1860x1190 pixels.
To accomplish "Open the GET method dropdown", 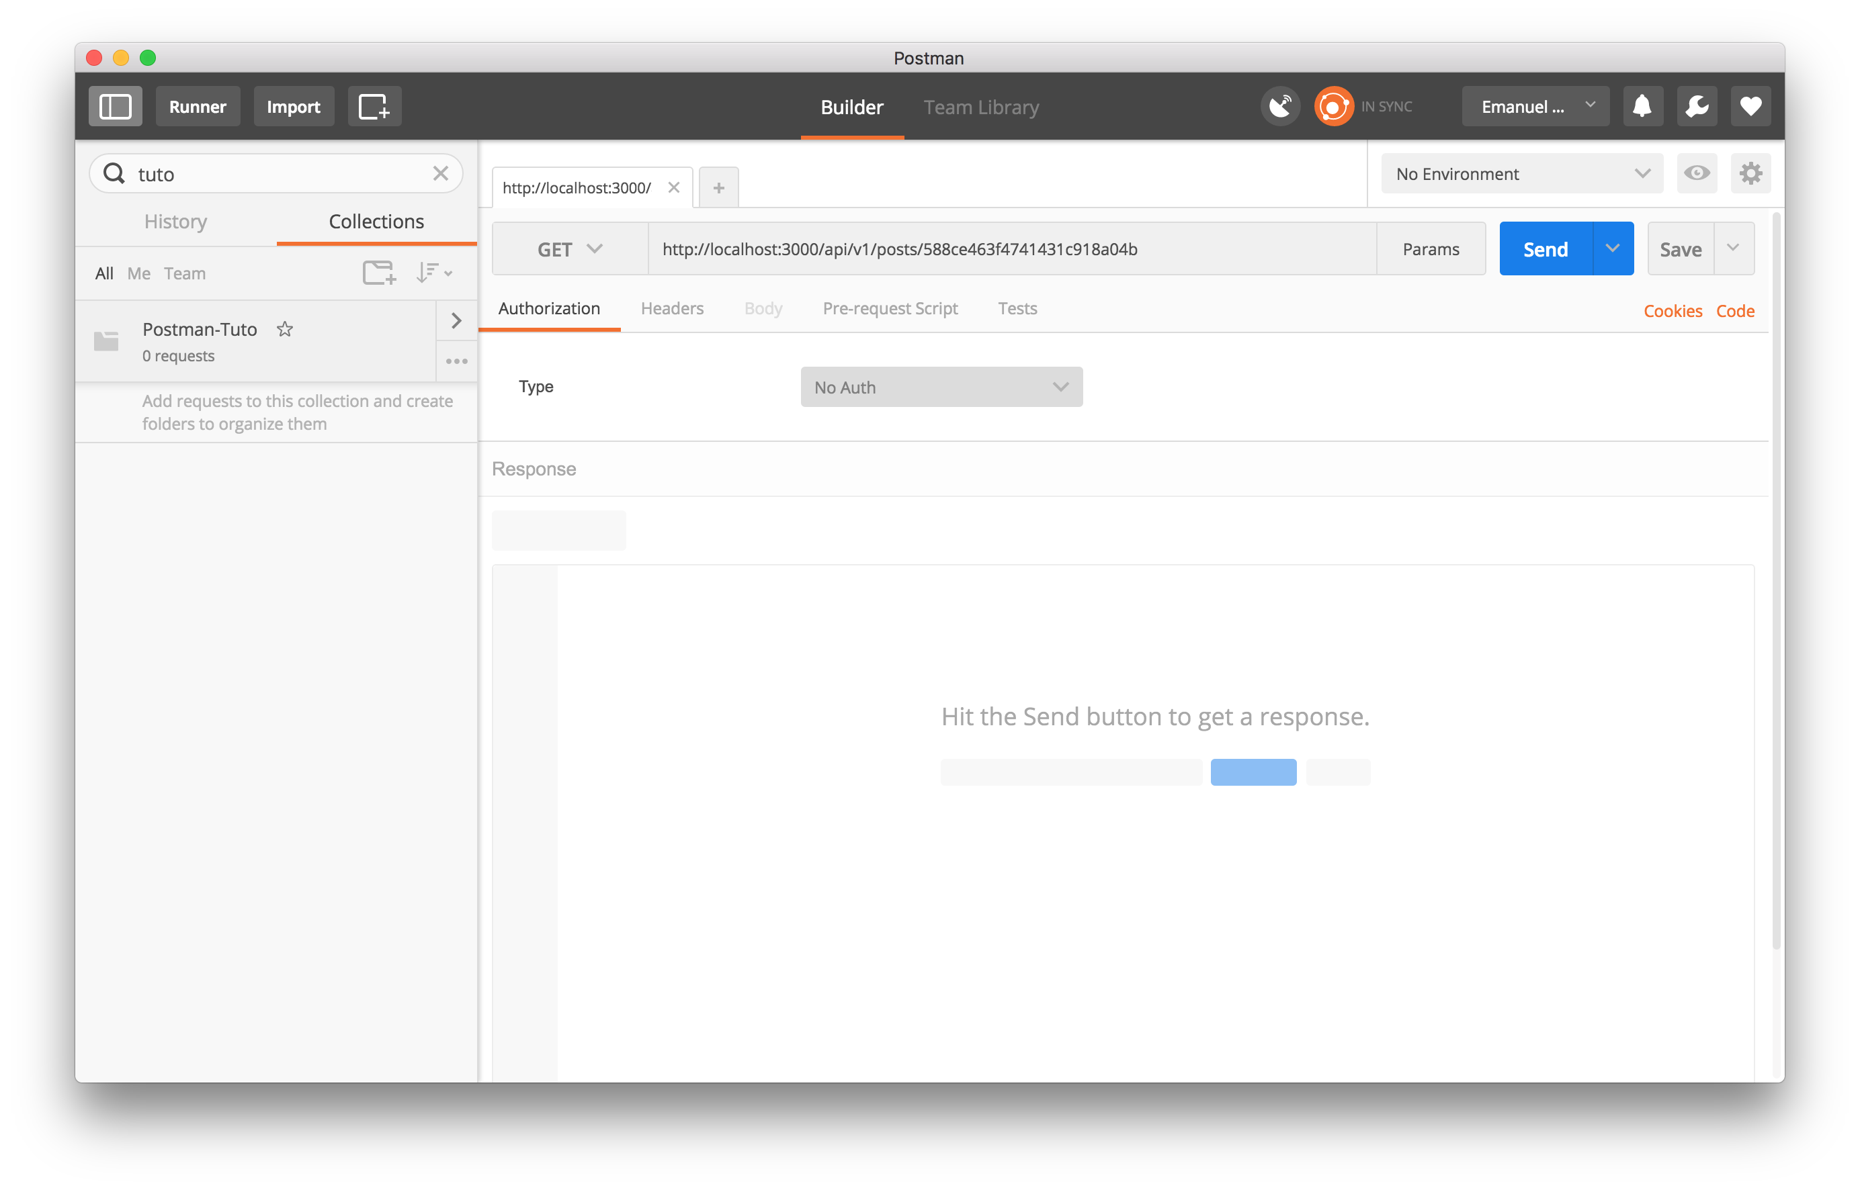I will coord(570,249).
